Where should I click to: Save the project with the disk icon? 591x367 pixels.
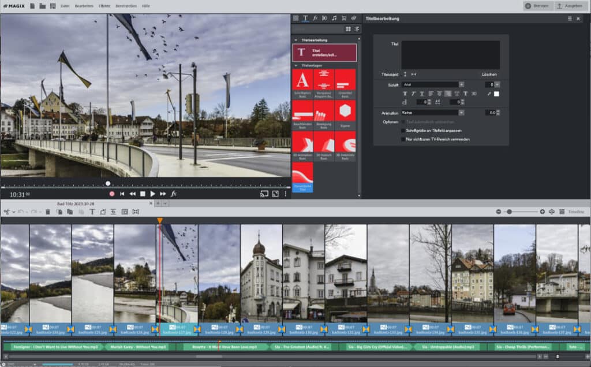click(x=53, y=6)
